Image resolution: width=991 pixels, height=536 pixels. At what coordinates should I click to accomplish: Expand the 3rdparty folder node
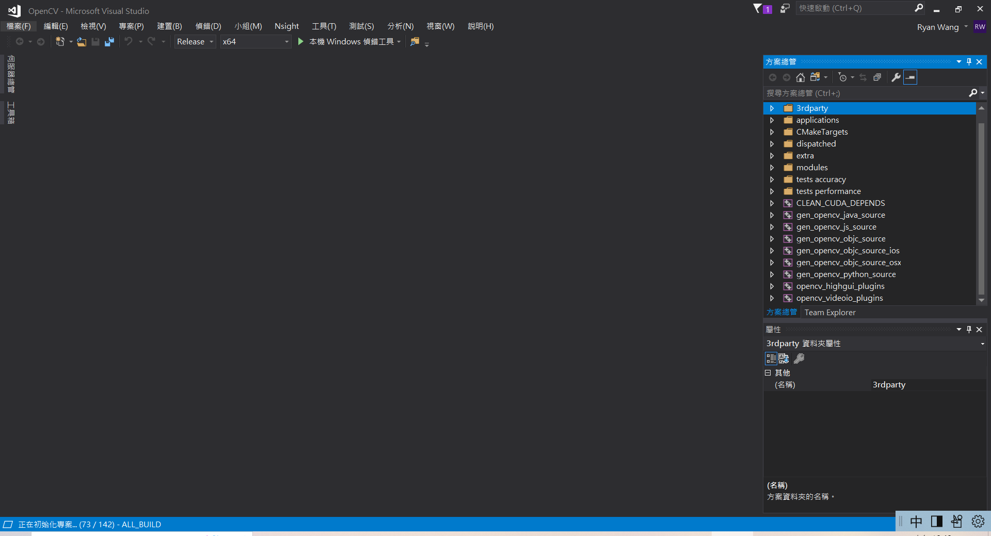click(x=772, y=108)
